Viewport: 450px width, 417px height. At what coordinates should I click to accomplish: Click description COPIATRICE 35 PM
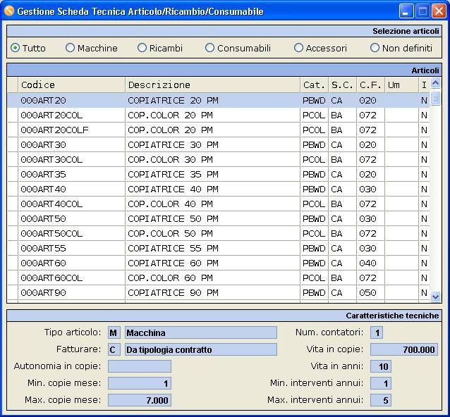[173, 174]
